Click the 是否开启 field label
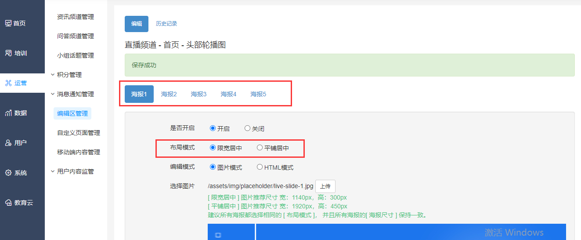The height and width of the screenshot is (240, 581). click(x=182, y=128)
